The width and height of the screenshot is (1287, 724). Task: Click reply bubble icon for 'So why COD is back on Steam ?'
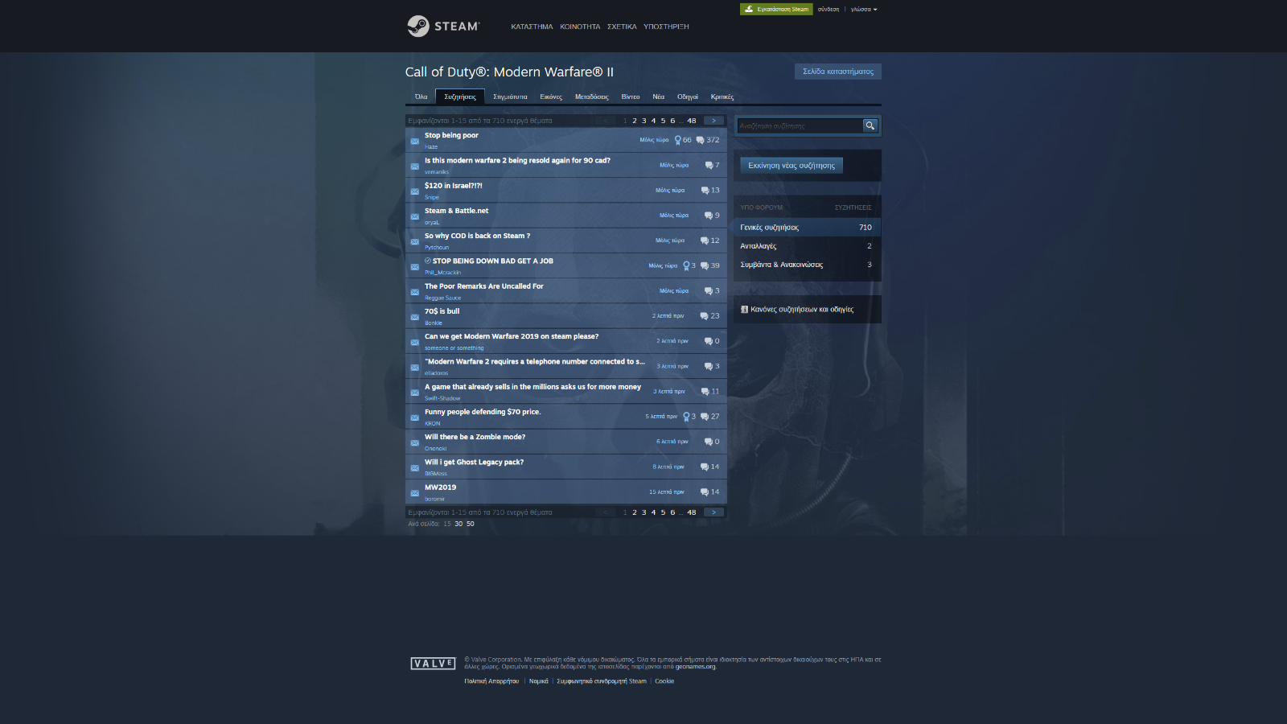704,241
